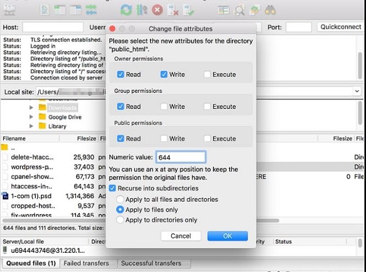Expand the Google Drive folder tree node
This screenshot has height=272, width=366.
[x=32, y=117]
